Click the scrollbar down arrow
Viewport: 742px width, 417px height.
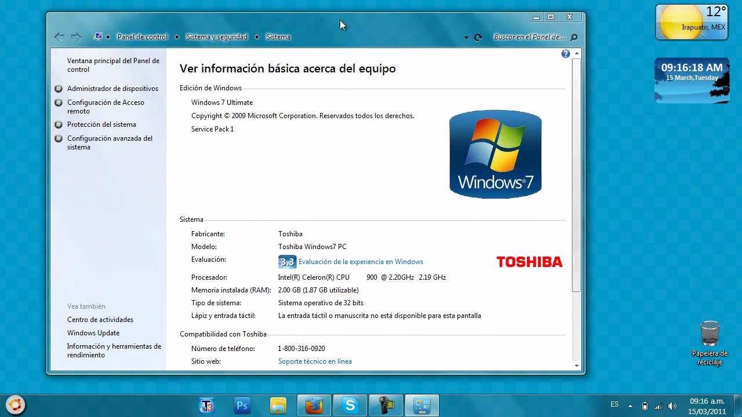pos(576,365)
